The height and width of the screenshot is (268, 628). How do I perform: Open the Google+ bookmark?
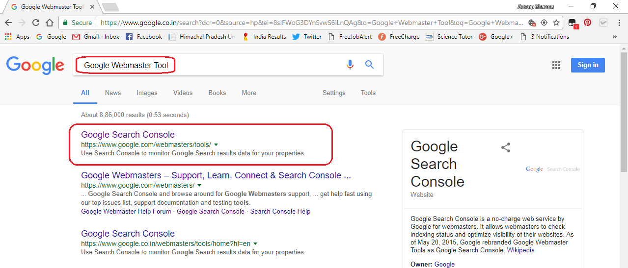496,37
